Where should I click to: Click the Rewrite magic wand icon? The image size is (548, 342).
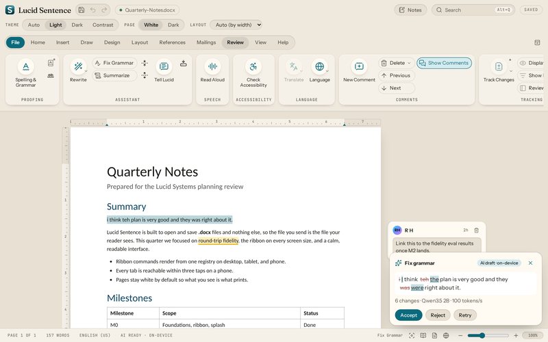pos(78,66)
